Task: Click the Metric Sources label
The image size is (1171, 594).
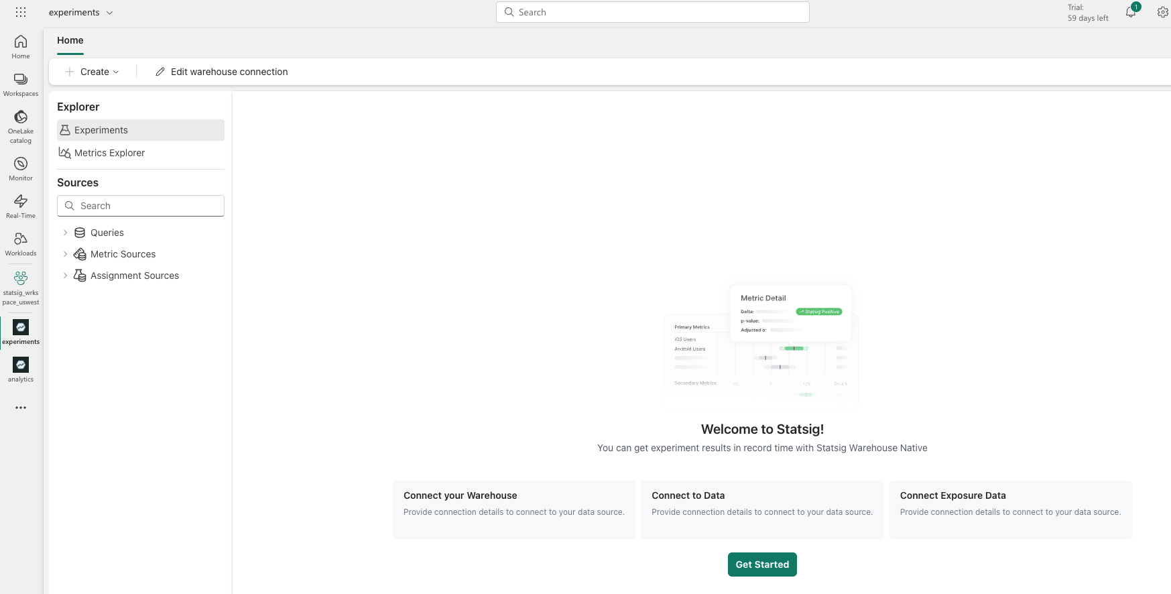Action: [123, 254]
